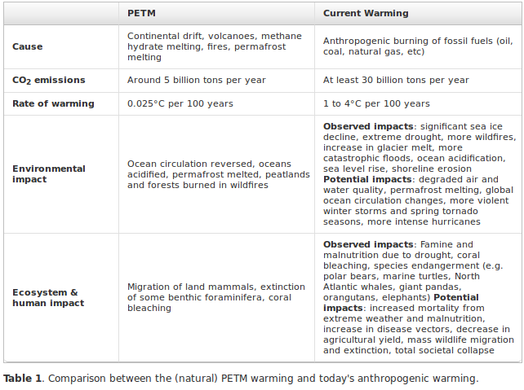Select the '1 to 4°C per 100 years' cell
The image size is (524, 390).
376,103
